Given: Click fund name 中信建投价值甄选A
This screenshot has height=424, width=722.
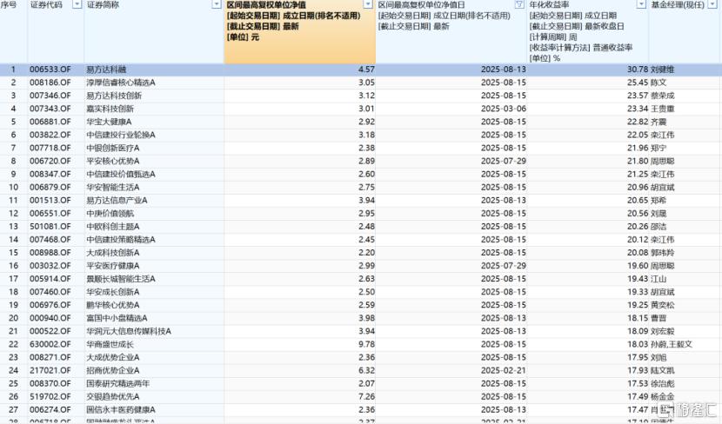Looking at the screenshot, I should (x=121, y=175).
